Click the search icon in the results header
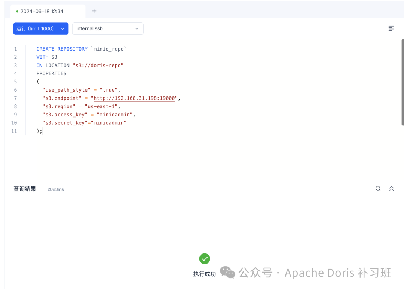This screenshot has height=289, width=404. pyautogui.click(x=378, y=189)
